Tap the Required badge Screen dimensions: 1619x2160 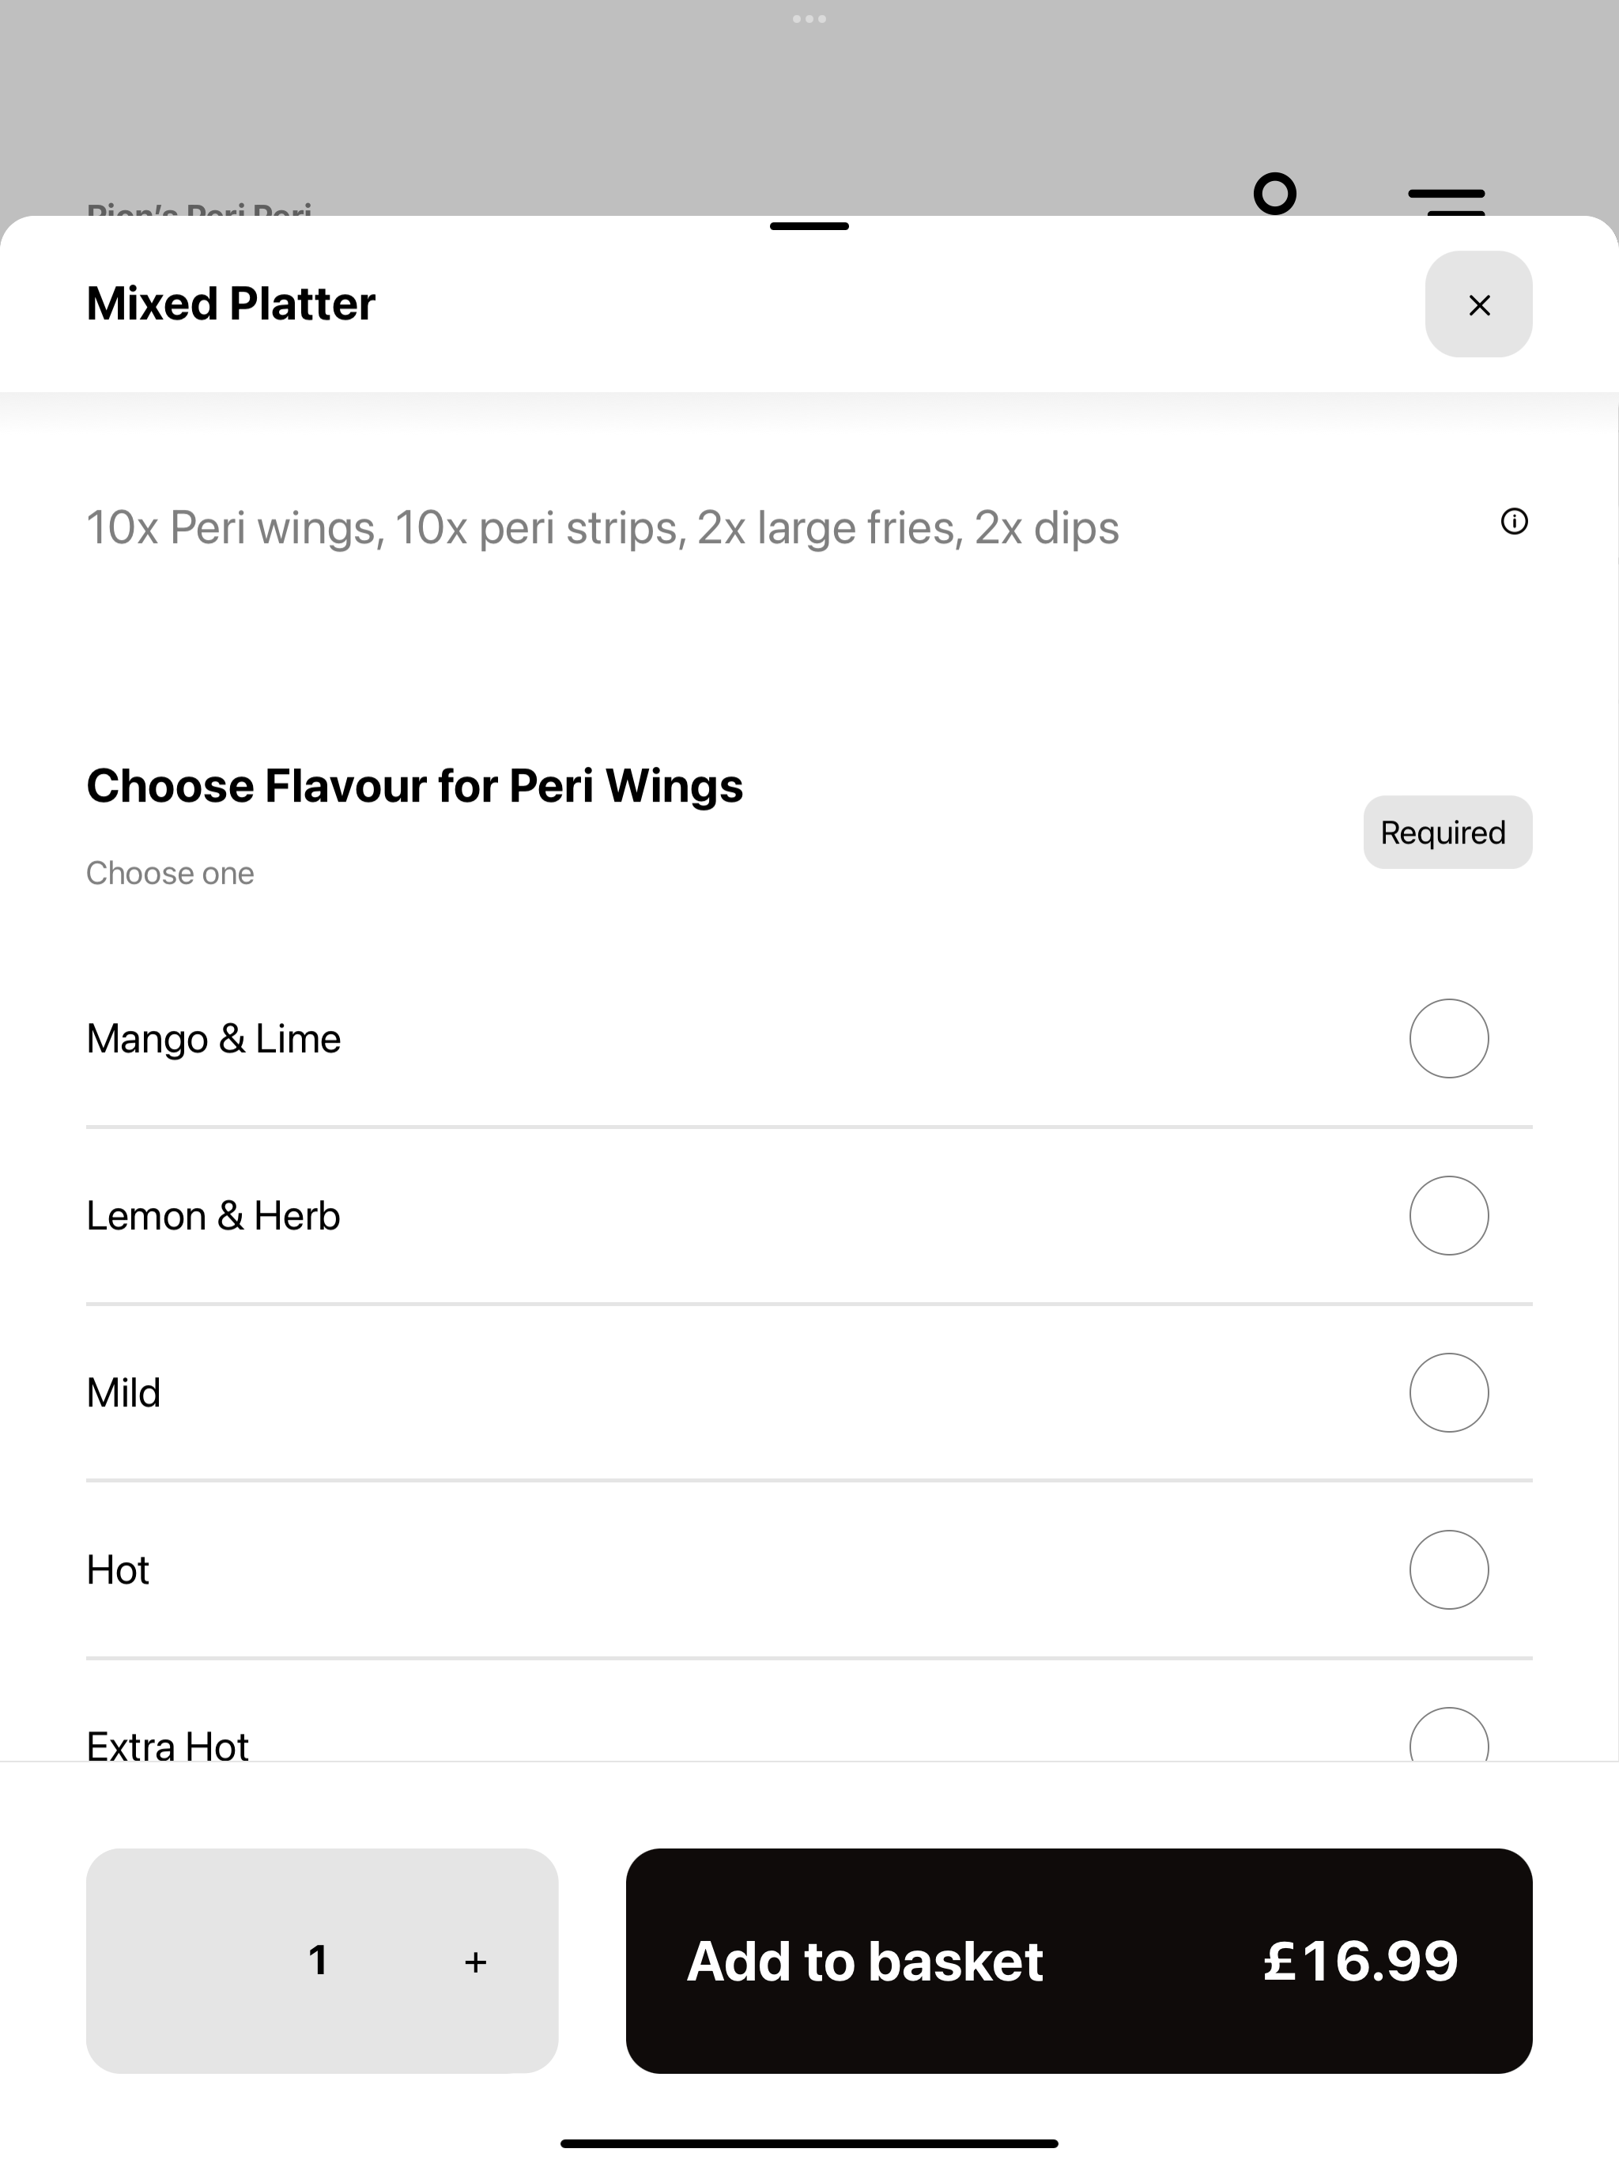pyautogui.click(x=1448, y=832)
